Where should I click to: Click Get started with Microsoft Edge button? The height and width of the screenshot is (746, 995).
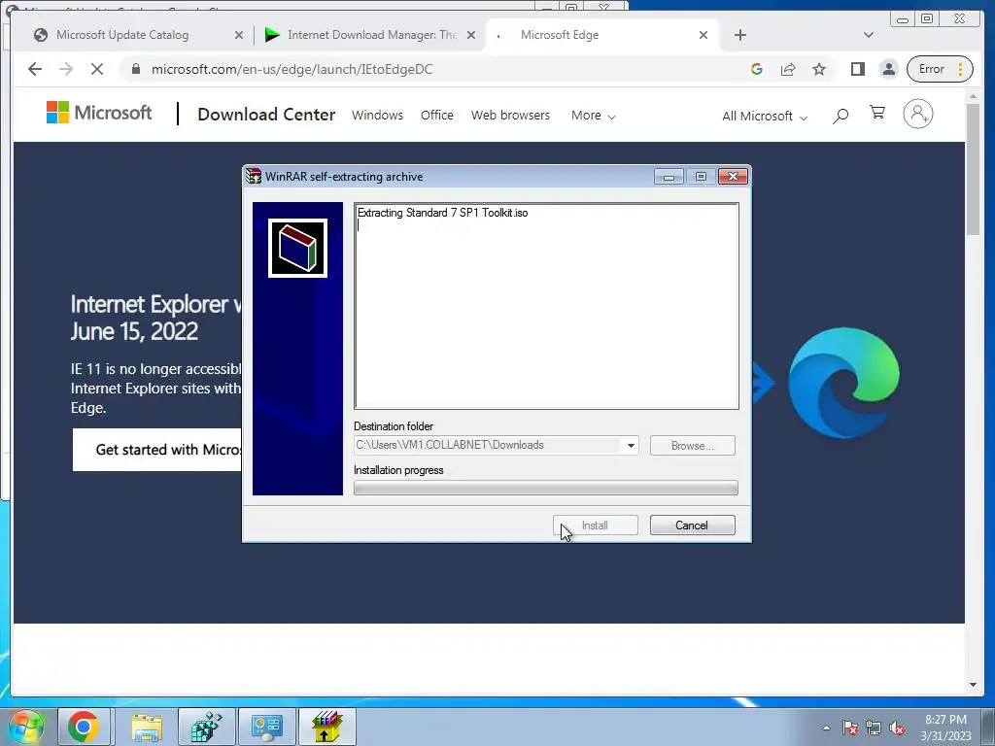pos(156,450)
